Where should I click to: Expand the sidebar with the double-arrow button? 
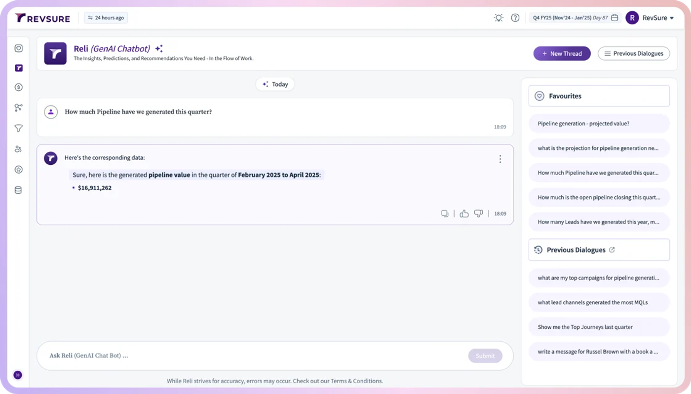(18, 375)
